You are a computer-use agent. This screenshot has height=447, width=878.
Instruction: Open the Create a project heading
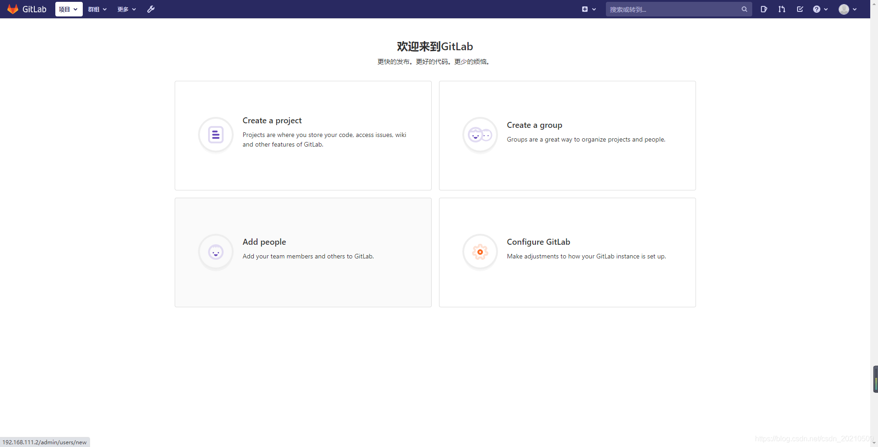(272, 121)
